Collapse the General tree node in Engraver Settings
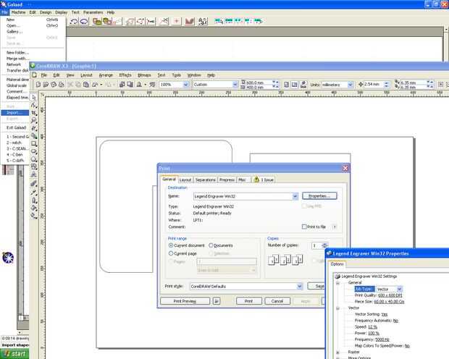The image size is (449, 359). point(338,283)
